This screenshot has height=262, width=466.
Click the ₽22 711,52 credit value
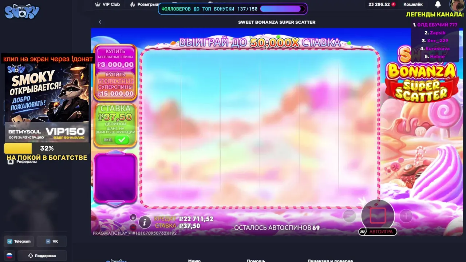point(196,219)
